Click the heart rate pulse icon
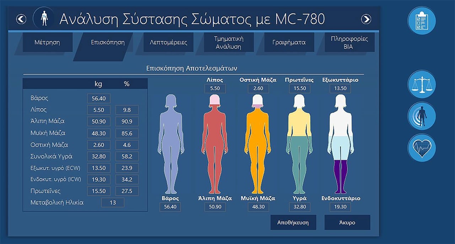The height and width of the screenshot is (244, 455). (422, 148)
